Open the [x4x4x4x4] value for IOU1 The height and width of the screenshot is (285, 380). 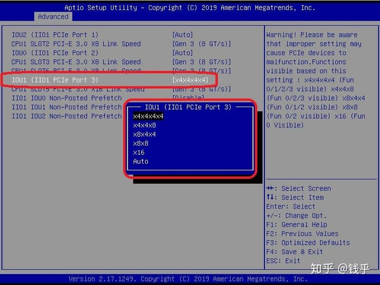click(x=190, y=80)
